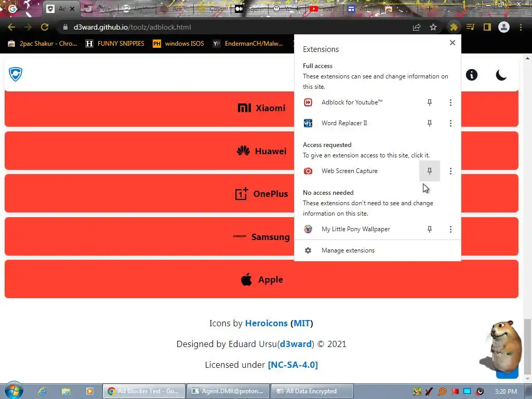The width and height of the screenshot is (532, 399).
Task: Click the page info icon
Action: coord(472,75)
